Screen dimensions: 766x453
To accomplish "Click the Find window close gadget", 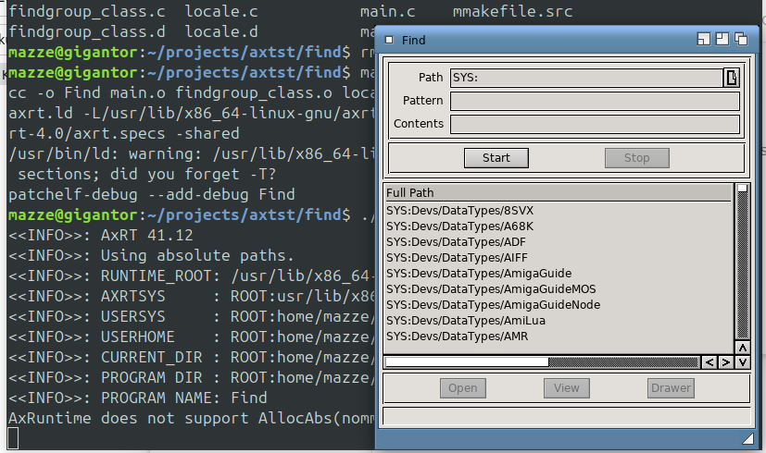I will 389,40.
